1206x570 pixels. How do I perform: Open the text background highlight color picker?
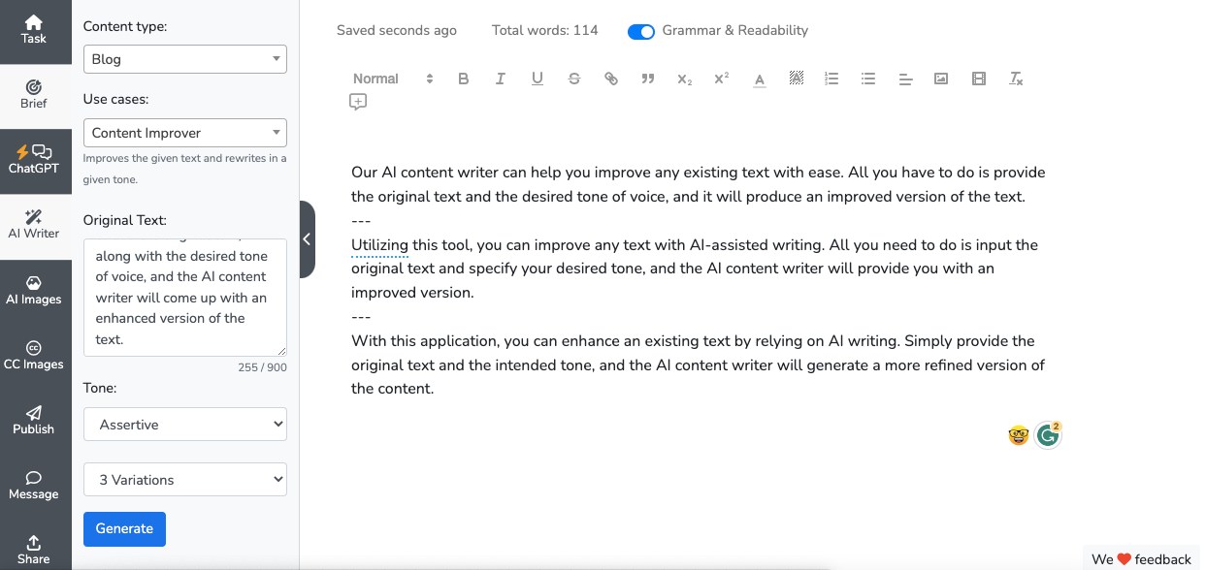click(797, 79)
